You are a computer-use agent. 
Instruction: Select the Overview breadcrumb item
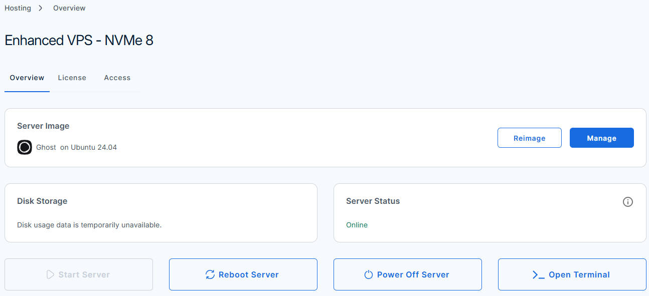(x=69, y=8)
